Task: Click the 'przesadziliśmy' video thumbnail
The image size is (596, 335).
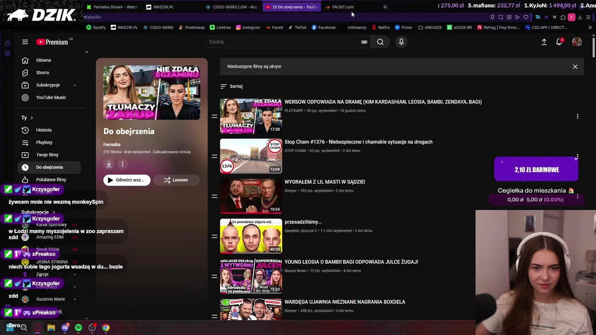Action: tap(251, 236)
